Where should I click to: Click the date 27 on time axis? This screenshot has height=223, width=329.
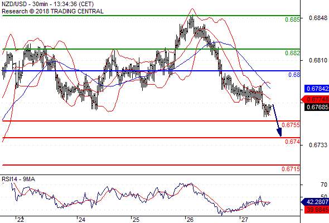tap(244, 220)
